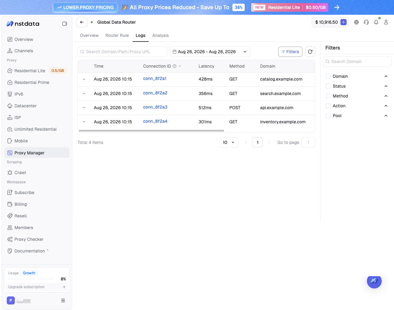
Task: Open user account profile icon
Action: (386, 22)
